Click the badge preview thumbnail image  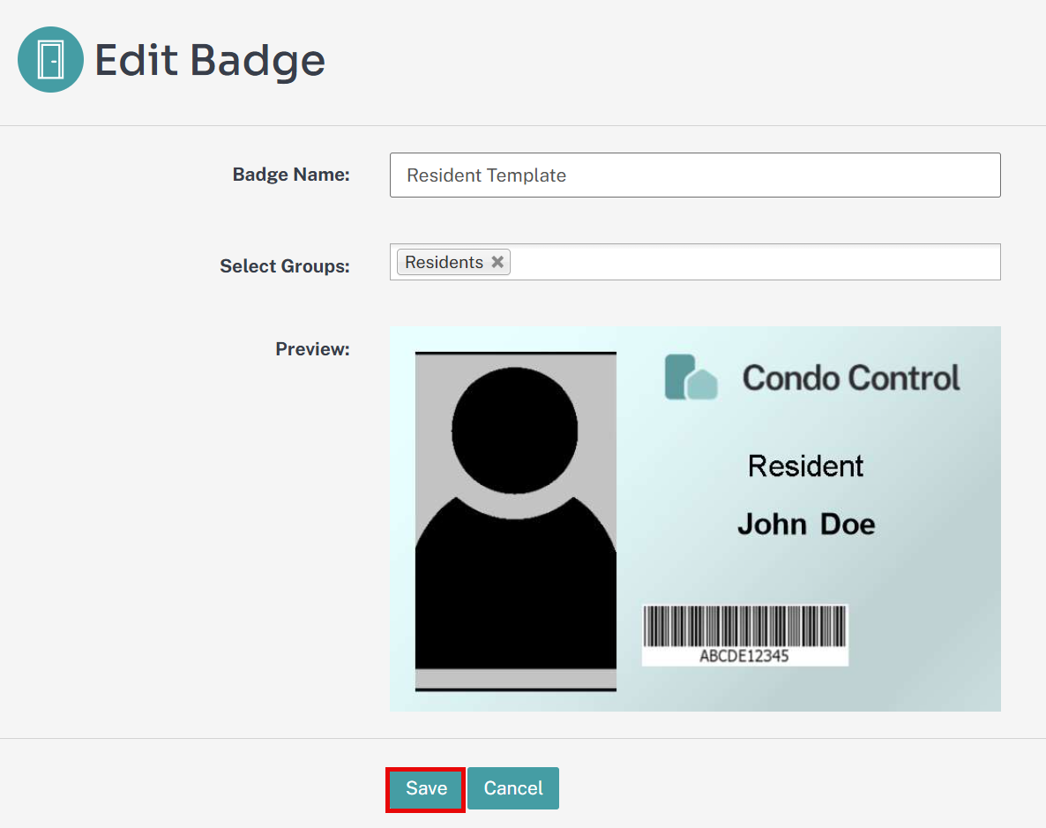(x=695, y=518)
